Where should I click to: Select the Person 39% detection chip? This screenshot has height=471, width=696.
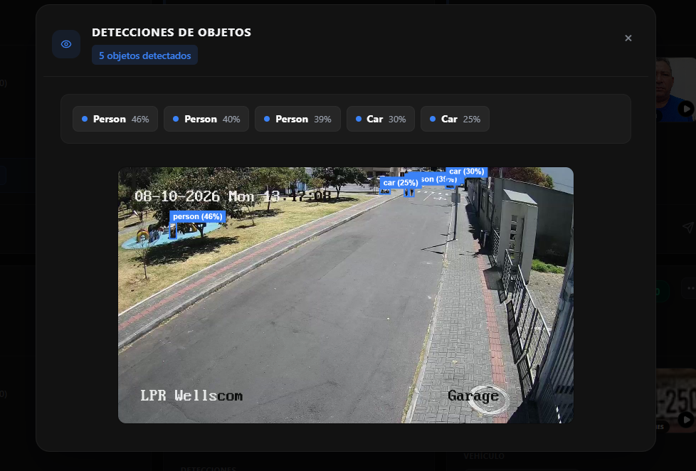298,119
